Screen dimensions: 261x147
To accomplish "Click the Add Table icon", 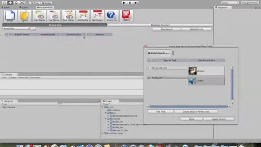I will [39, 16].
